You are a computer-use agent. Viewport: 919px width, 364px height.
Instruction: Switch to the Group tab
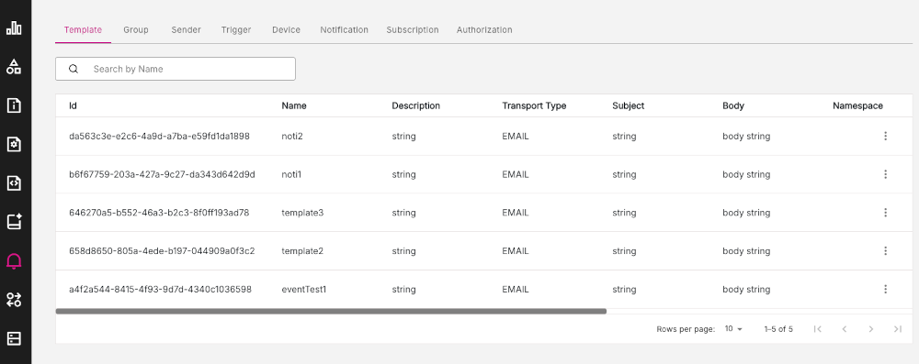(x=136, y=30)
